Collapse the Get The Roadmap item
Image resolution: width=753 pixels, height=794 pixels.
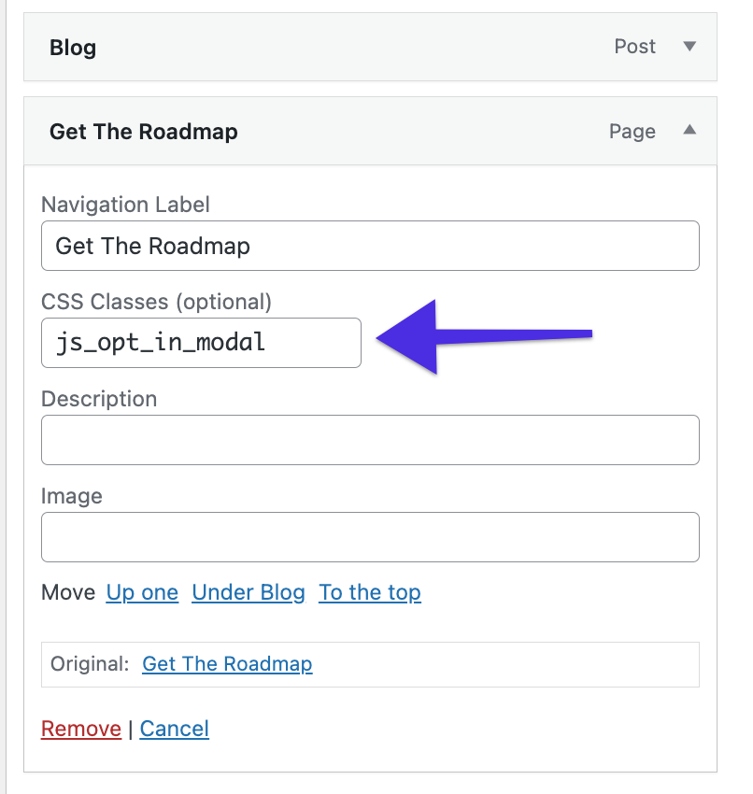[x=689, y=131]
